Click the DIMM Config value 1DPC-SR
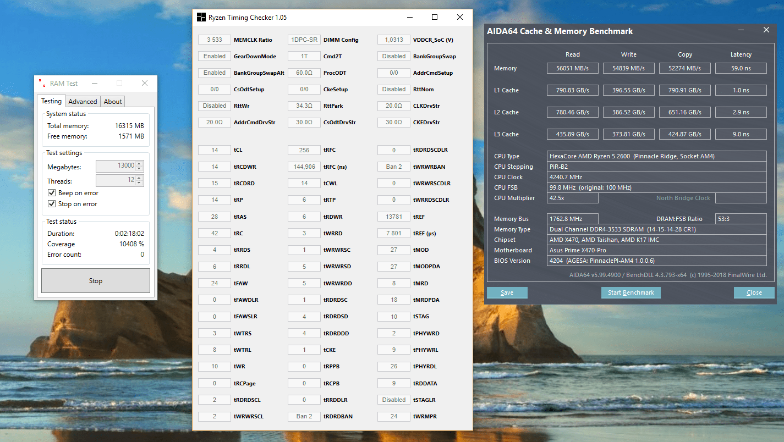The height and width of the screenshot is (442, 784). (x=304, y=40)
